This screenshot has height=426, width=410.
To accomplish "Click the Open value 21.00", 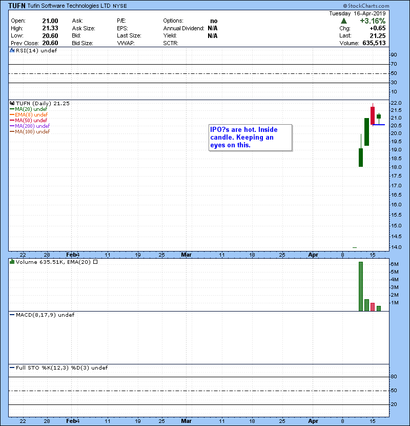I will click(50, 21).
